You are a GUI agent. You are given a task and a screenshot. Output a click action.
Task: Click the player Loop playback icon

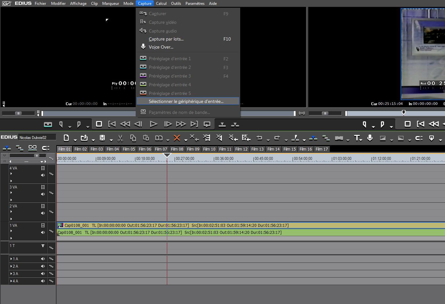pos(207,124)
